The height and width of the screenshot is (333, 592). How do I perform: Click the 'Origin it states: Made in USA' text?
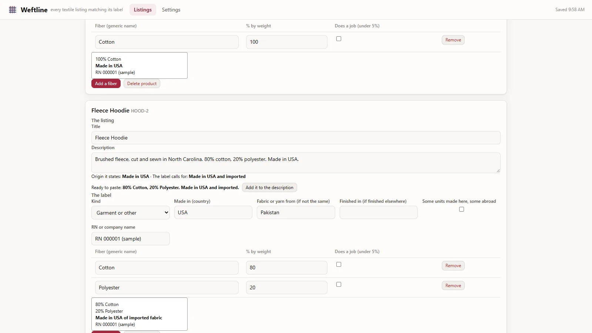tap(120, 176)
